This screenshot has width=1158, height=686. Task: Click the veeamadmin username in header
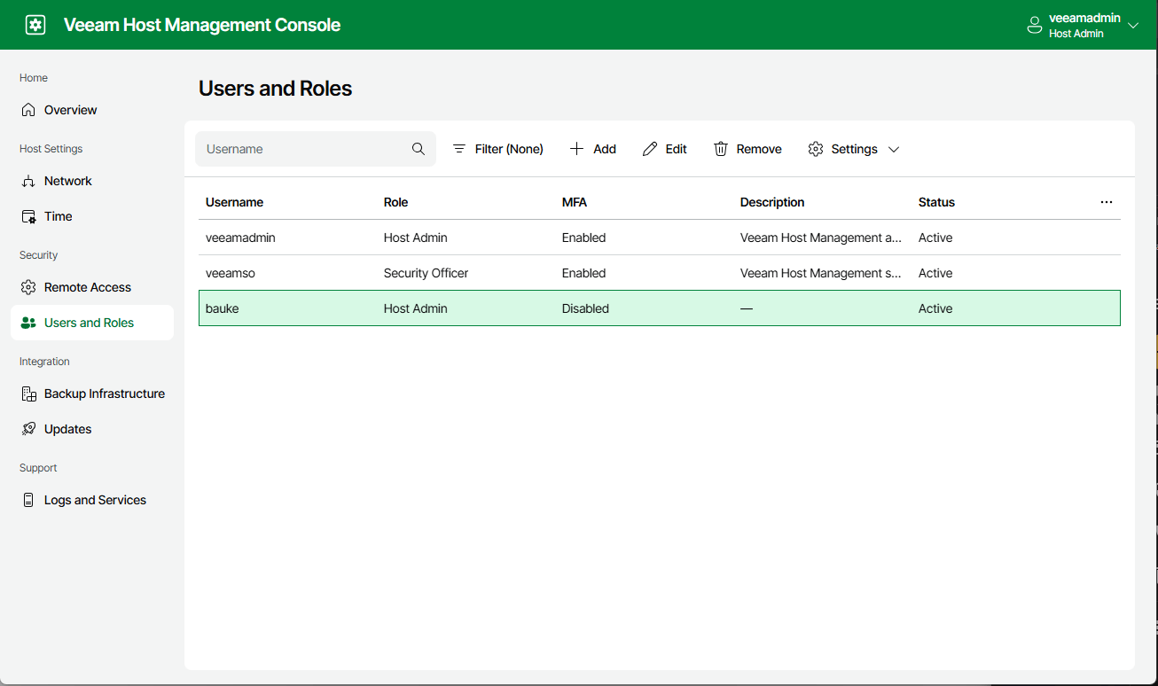click(x=1084, y=18)
